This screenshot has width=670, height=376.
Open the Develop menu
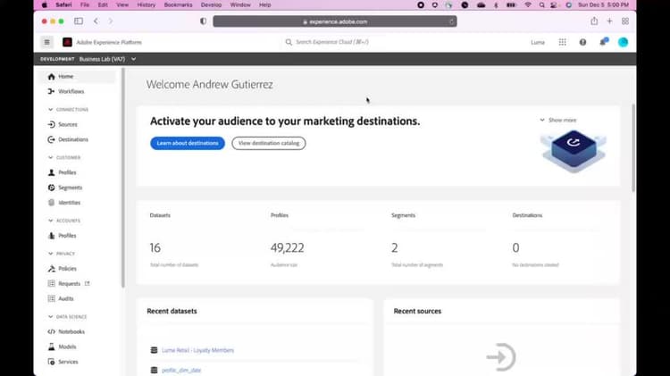tap(211, 4)
